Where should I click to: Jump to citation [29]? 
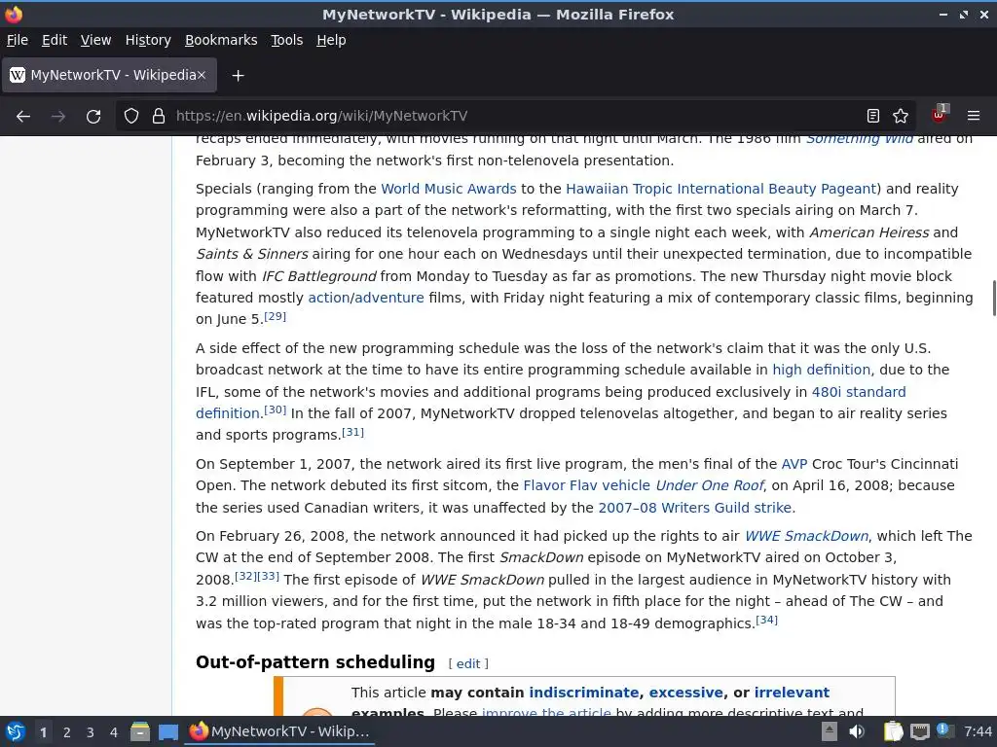click(x=275, y=316)
